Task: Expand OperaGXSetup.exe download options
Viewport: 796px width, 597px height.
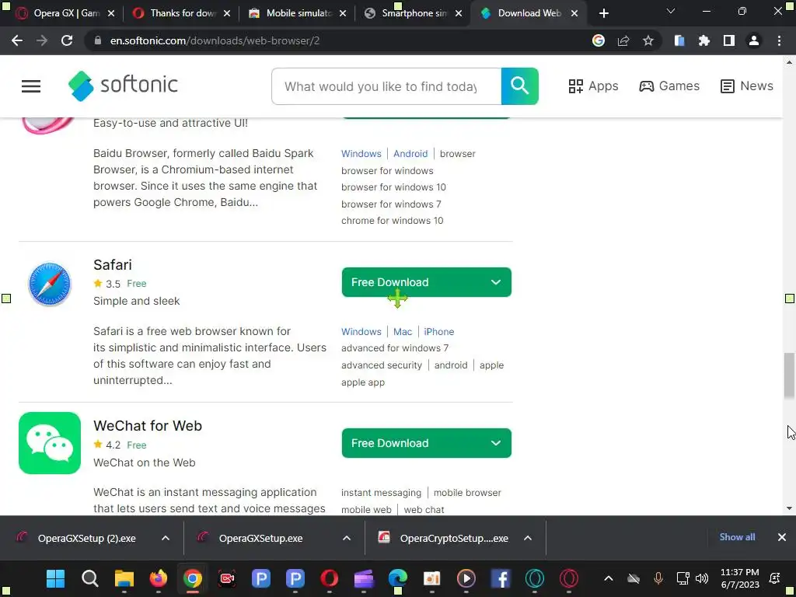Action: (347, 538)
